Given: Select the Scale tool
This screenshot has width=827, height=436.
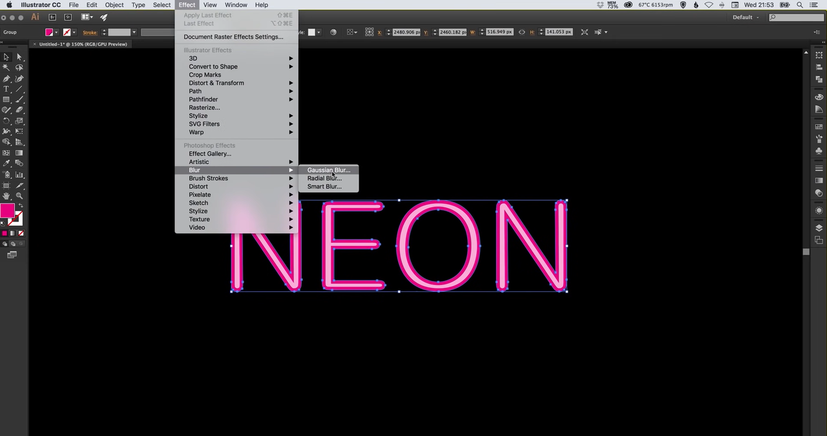Looking at the screenshot, I should pos(19,121).
